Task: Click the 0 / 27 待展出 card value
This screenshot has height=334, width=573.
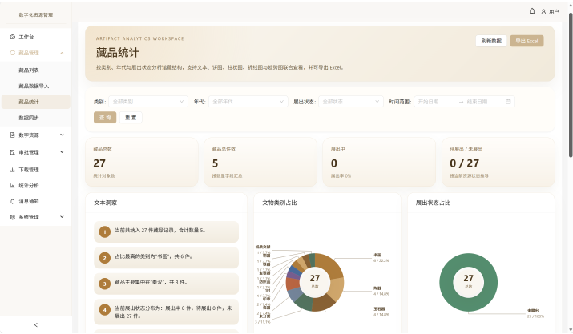Action: coord(464,163)
